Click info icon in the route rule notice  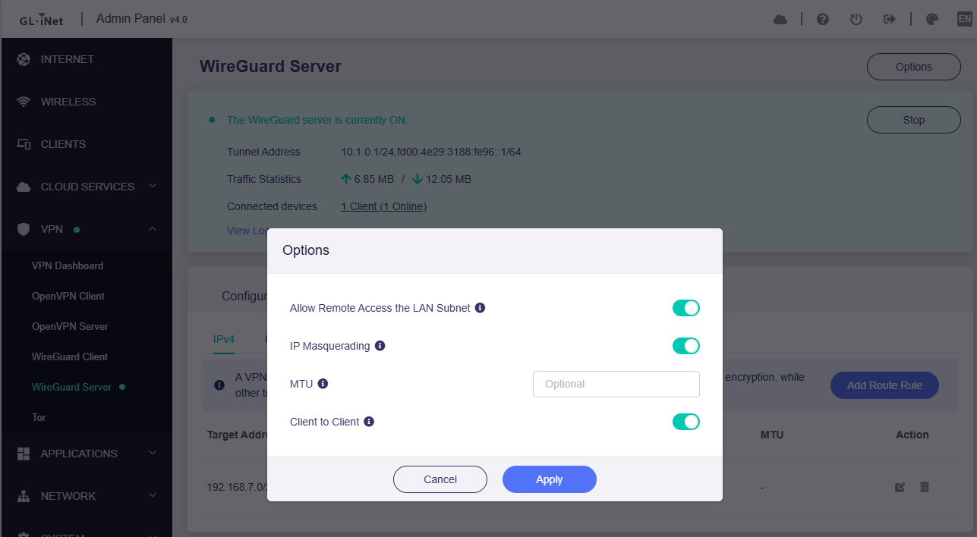pyautogui.click(x=219, y=385)
